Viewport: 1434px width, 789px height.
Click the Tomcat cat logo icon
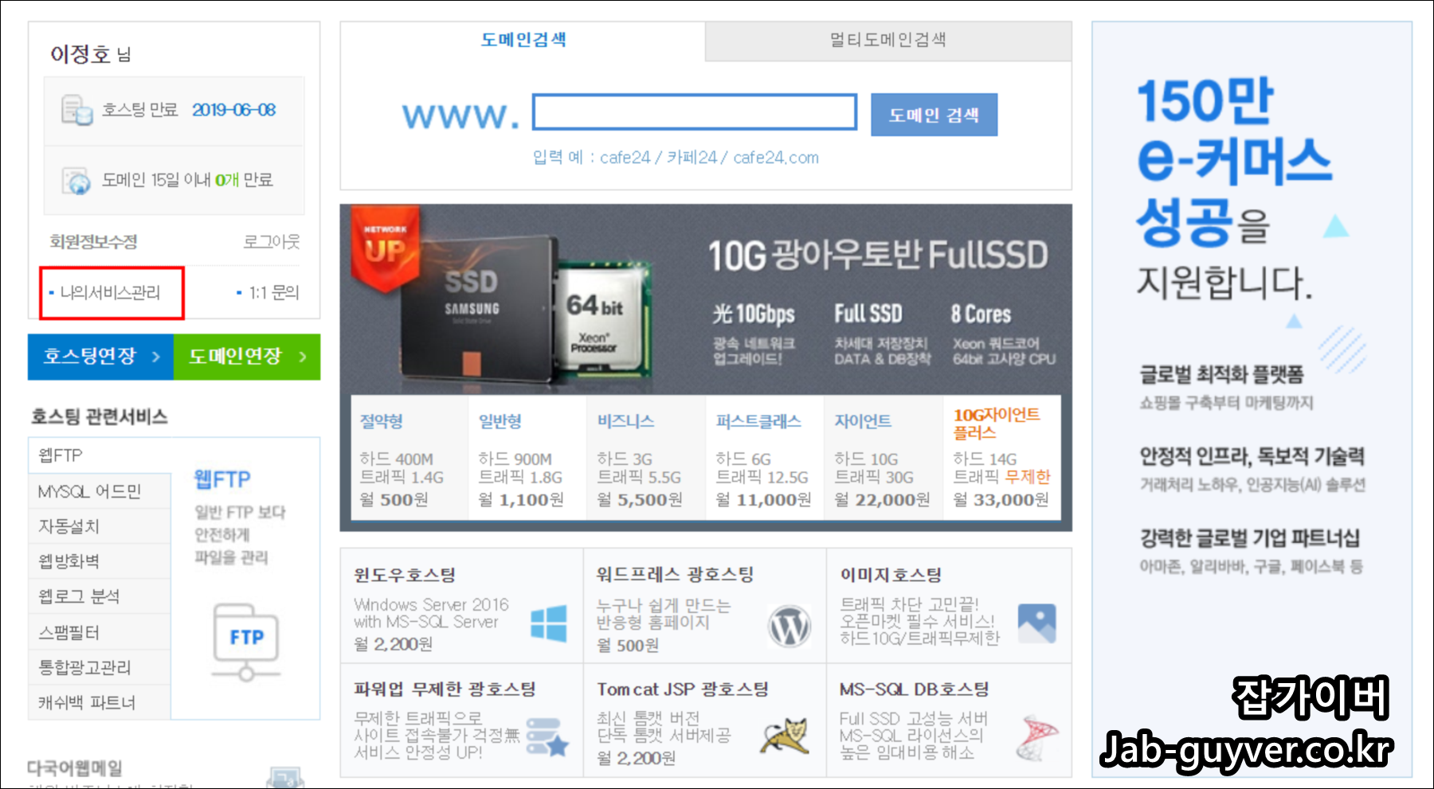(786, 736)
